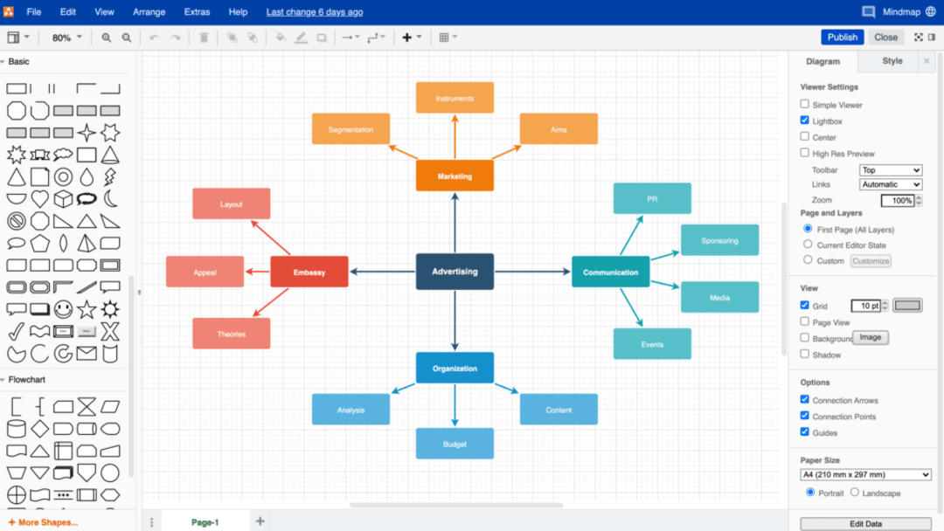
Task: Open the Extras menu
Action: pos(197,11)
